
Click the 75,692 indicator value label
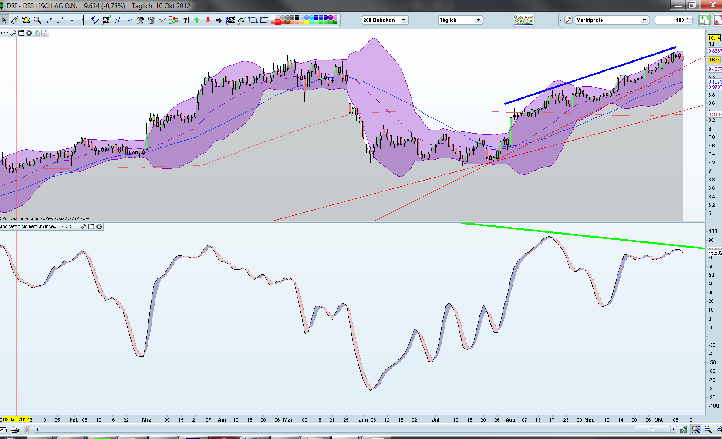[715, 253]
